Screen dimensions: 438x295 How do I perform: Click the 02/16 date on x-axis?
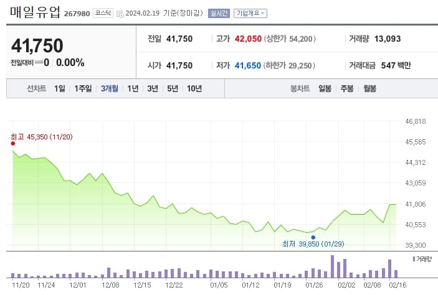click(x=398, y=285)
